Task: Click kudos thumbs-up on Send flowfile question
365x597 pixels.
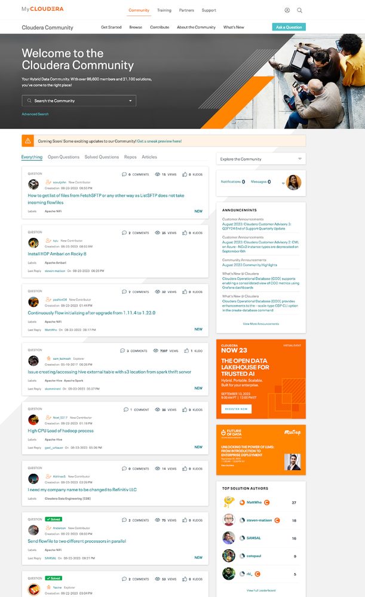Action: pos(185,520)
